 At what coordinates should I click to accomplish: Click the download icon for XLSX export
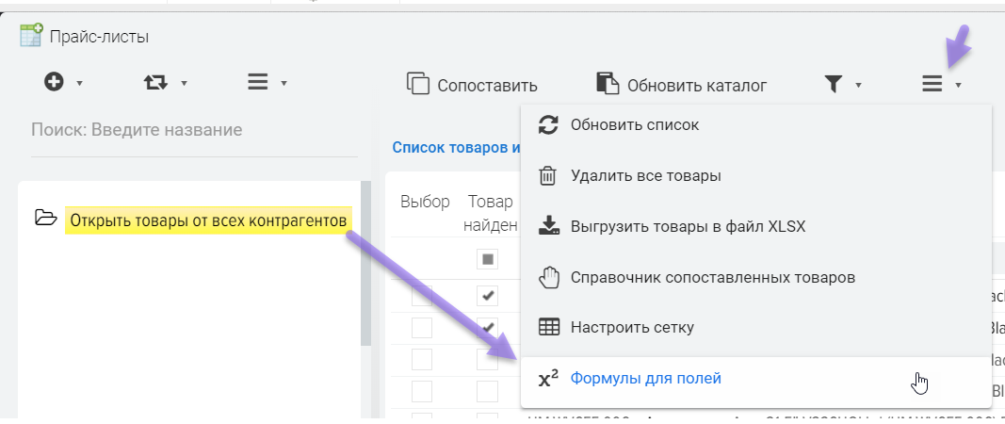click(x=547, y=226)
